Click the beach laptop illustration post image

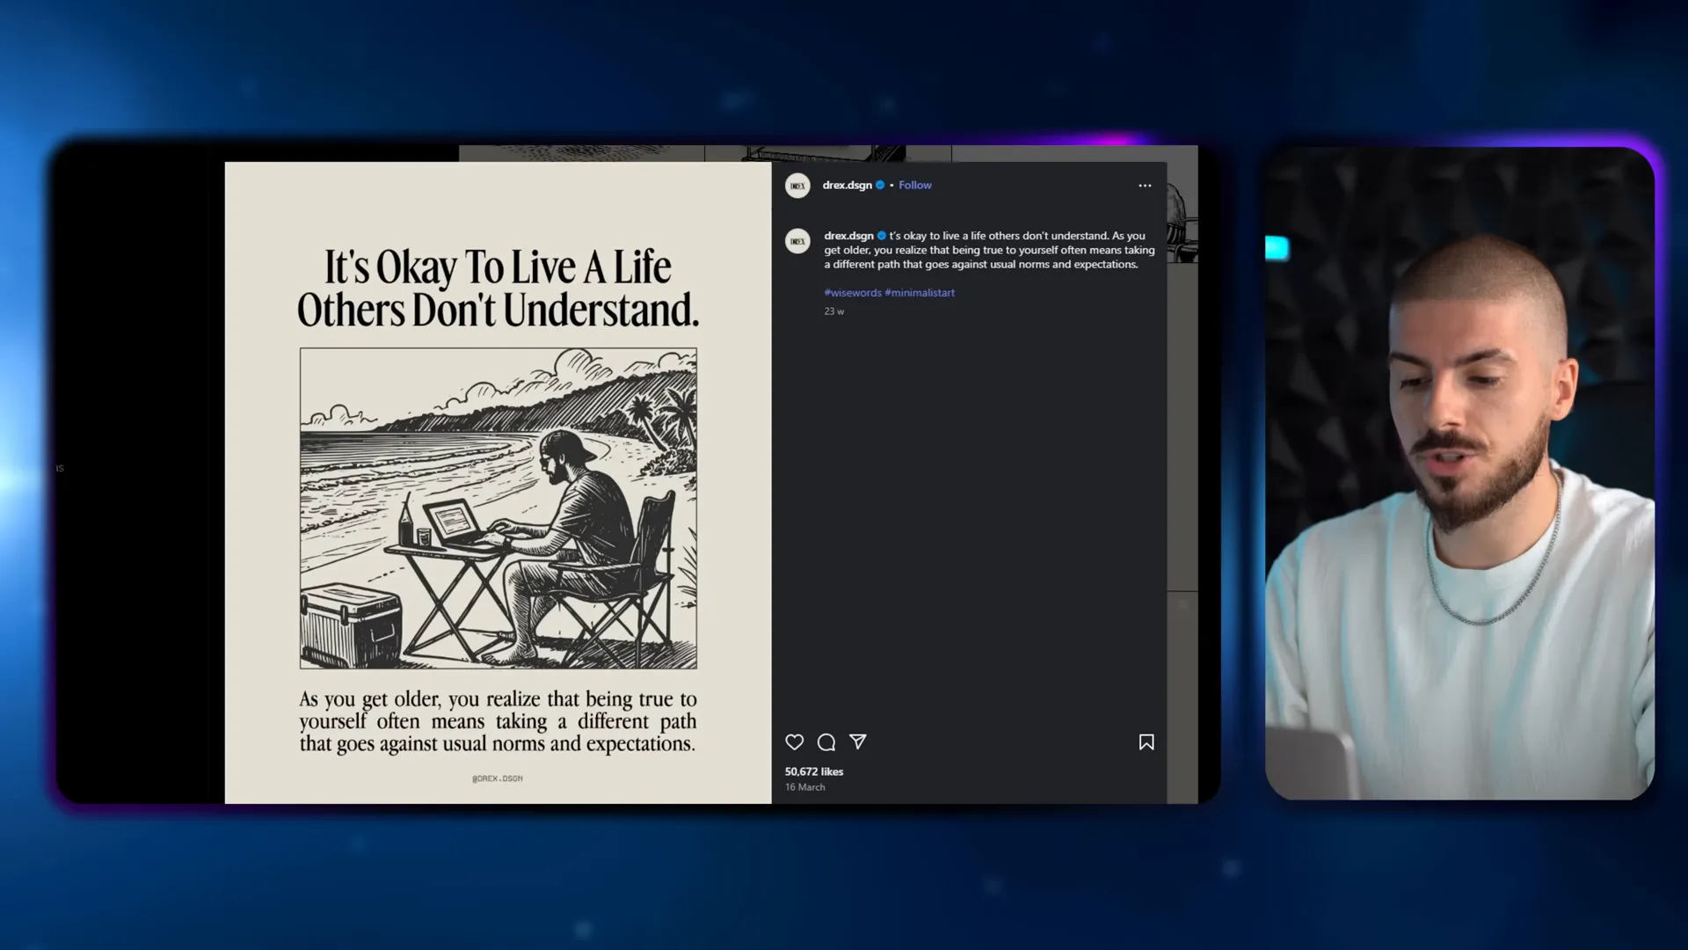[x=498, y=508]
